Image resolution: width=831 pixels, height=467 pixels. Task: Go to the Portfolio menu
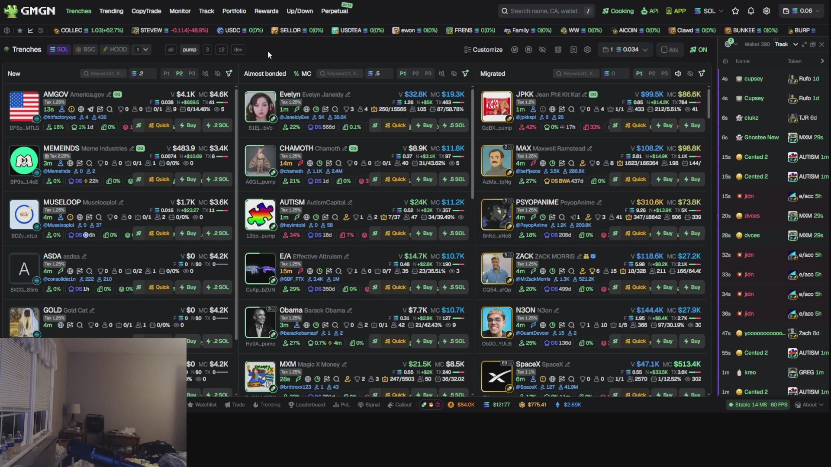234,11
